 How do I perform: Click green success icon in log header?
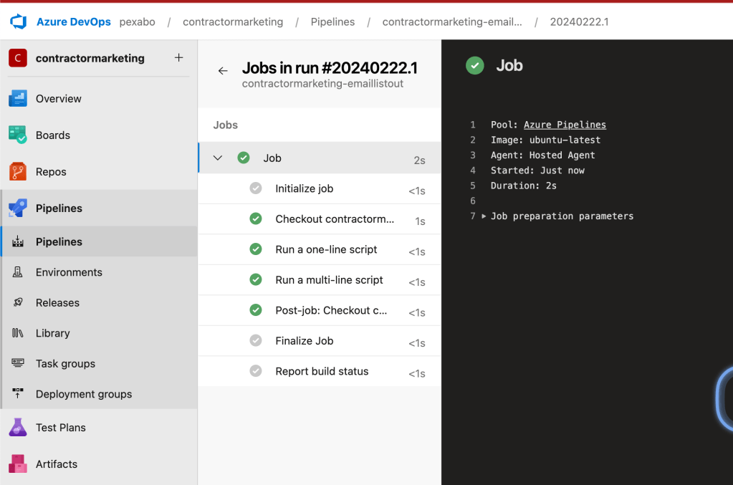point(475,65)
